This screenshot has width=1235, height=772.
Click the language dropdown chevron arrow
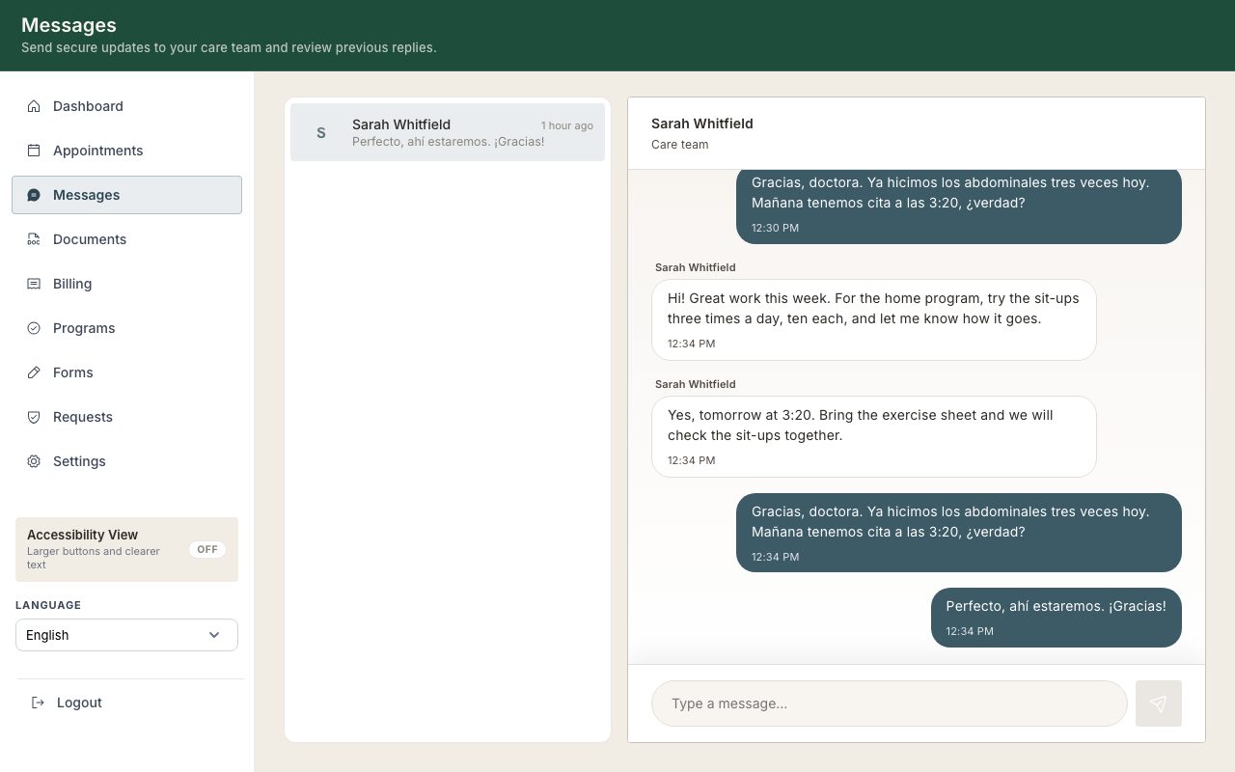214,635
